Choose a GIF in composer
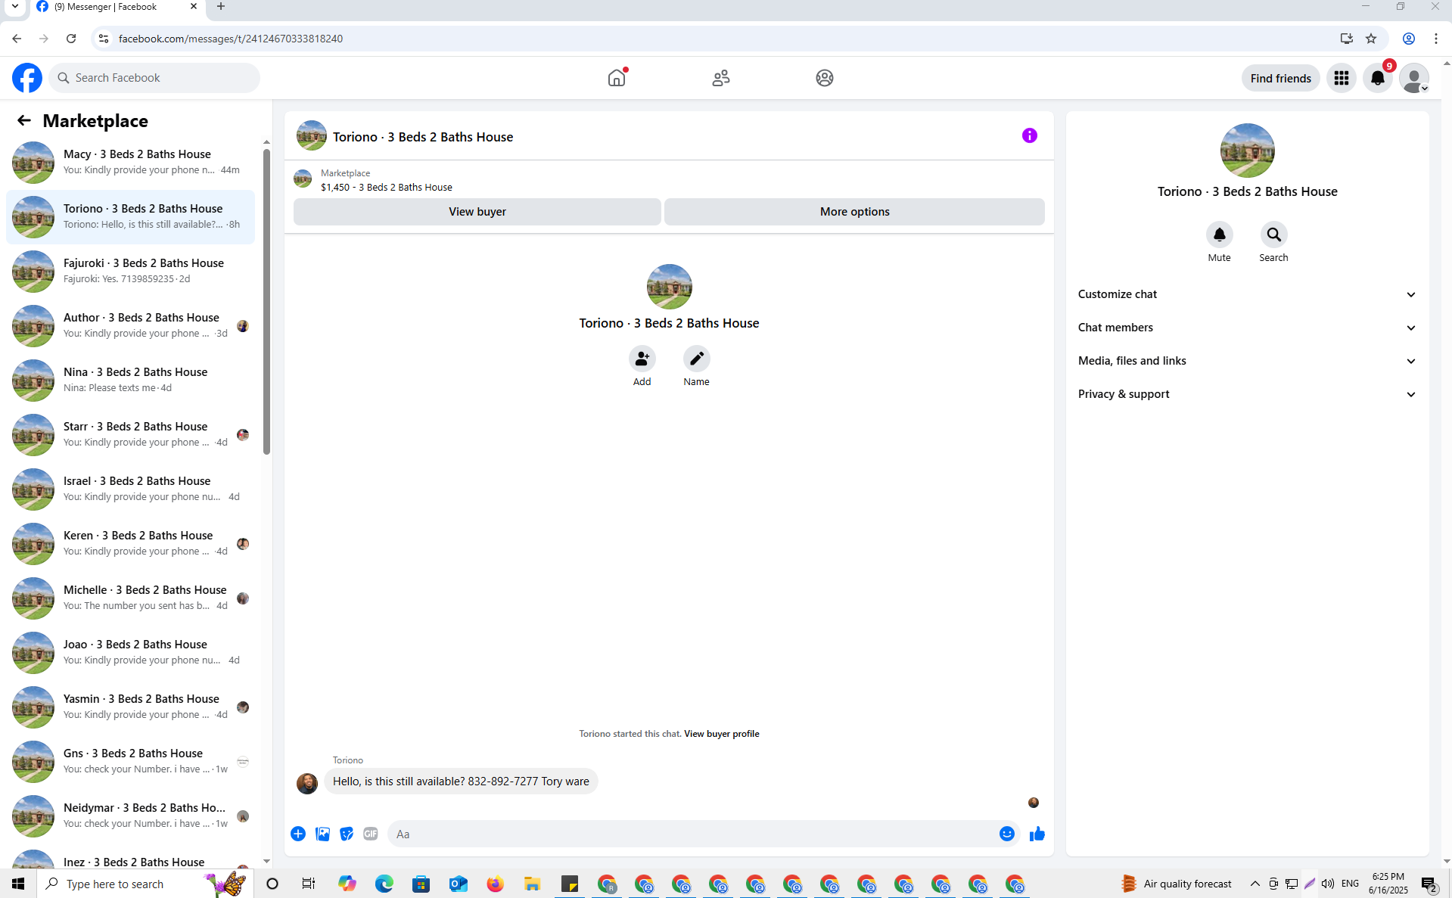 tap(370, 834)
